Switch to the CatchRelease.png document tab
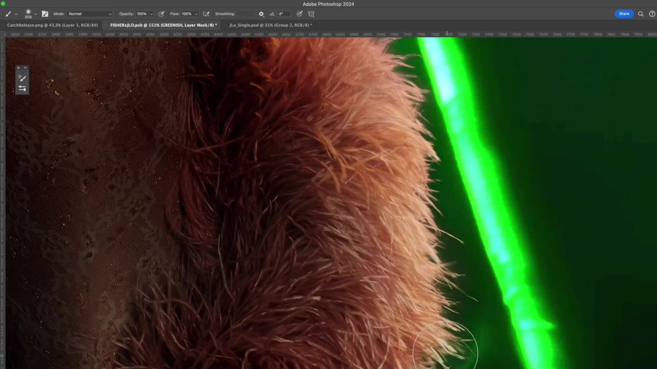This screenshot has width=657, height=369. tap(52, 25)
